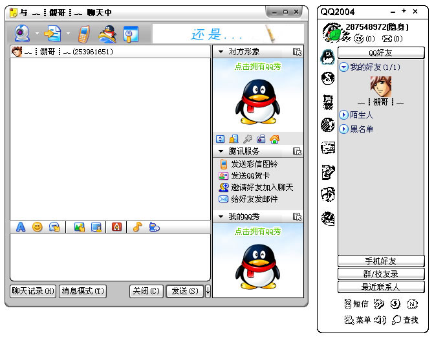The width and height of the screenshot is (434, 337).
Task: Open the 菜单 menu
Action: (x=357, y=320)
